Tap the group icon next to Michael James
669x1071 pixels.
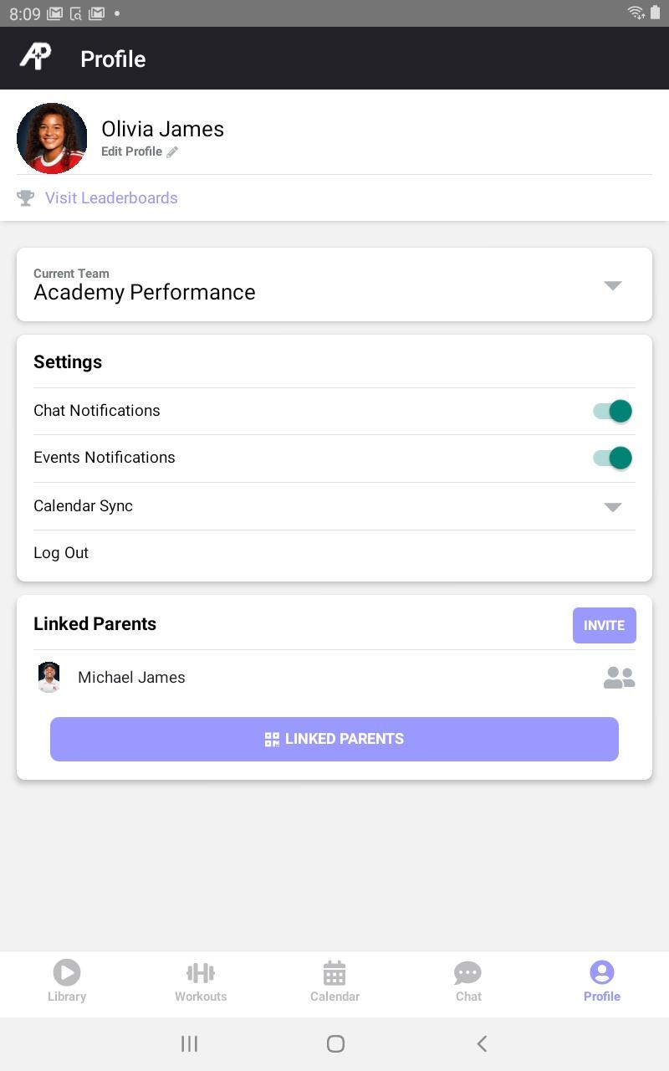[x=619, y=678]
